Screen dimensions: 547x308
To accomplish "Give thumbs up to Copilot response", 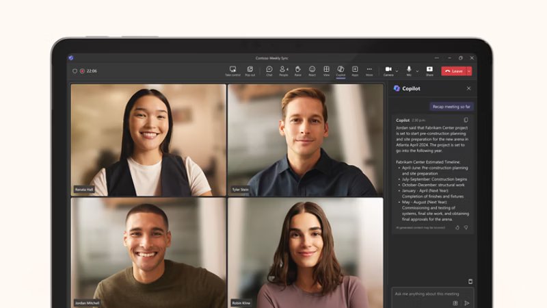I will [x=457, y=228].
